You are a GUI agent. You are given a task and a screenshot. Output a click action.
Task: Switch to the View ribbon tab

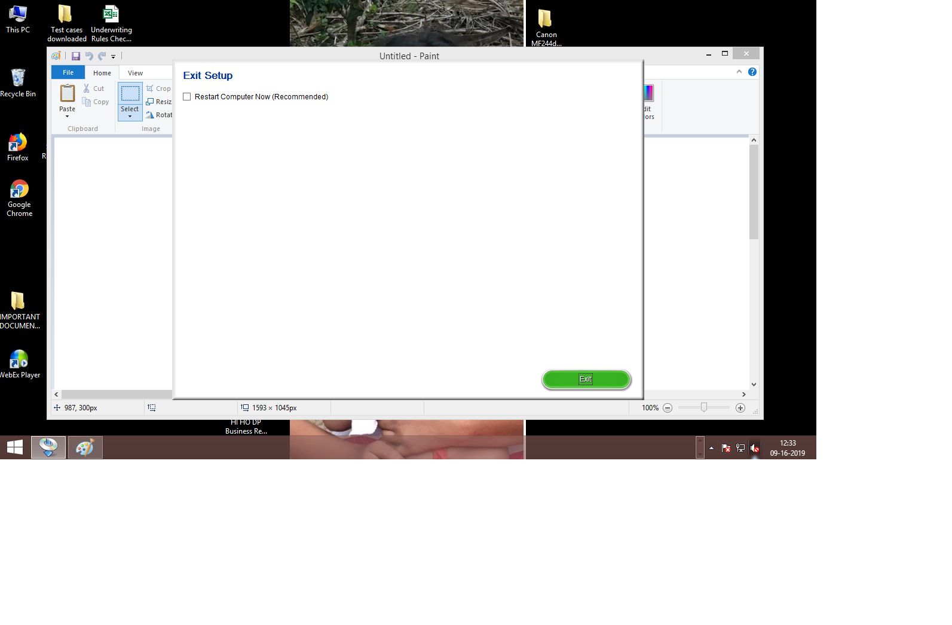pyautogui.click(x=135, y=73)
